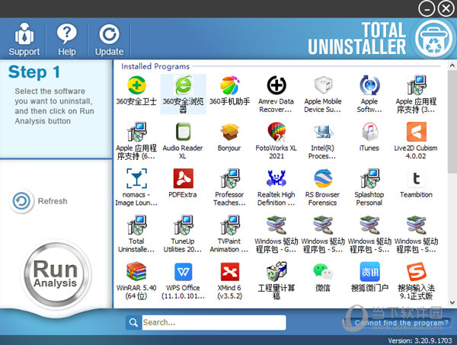457x345 pixels.
Task: Select TuneUp Utilities program icon
Action: [183, 225]
